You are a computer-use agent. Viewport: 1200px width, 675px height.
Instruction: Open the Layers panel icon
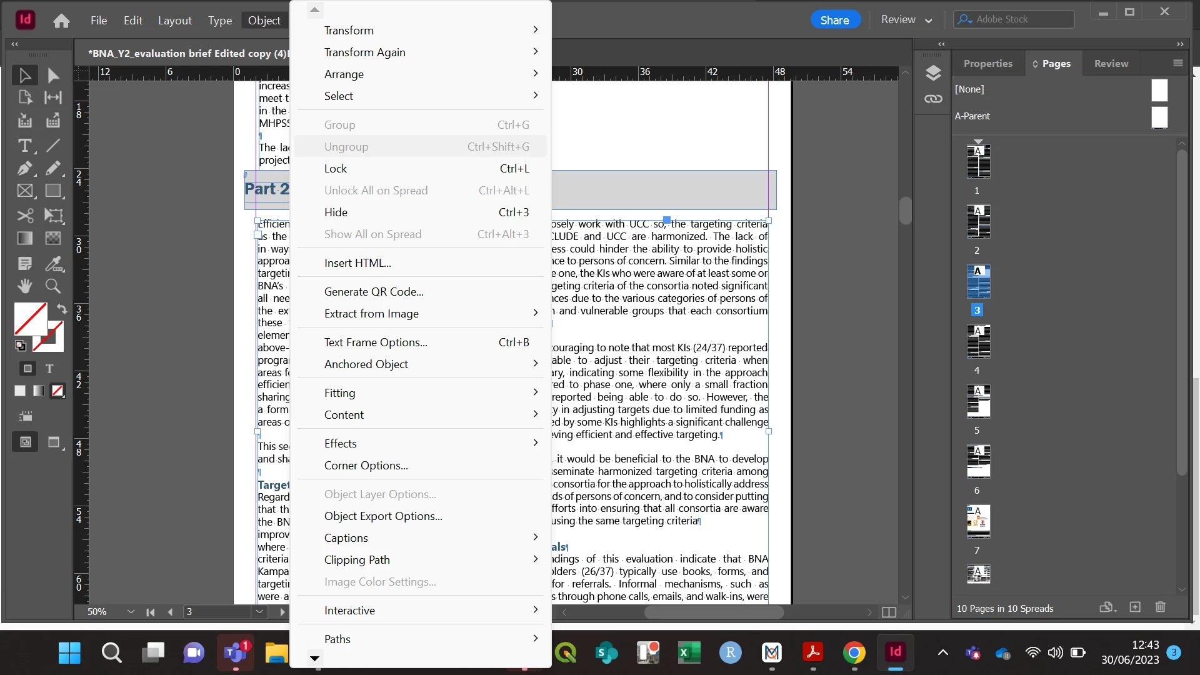pyautogui.click(x=933, y=73)
